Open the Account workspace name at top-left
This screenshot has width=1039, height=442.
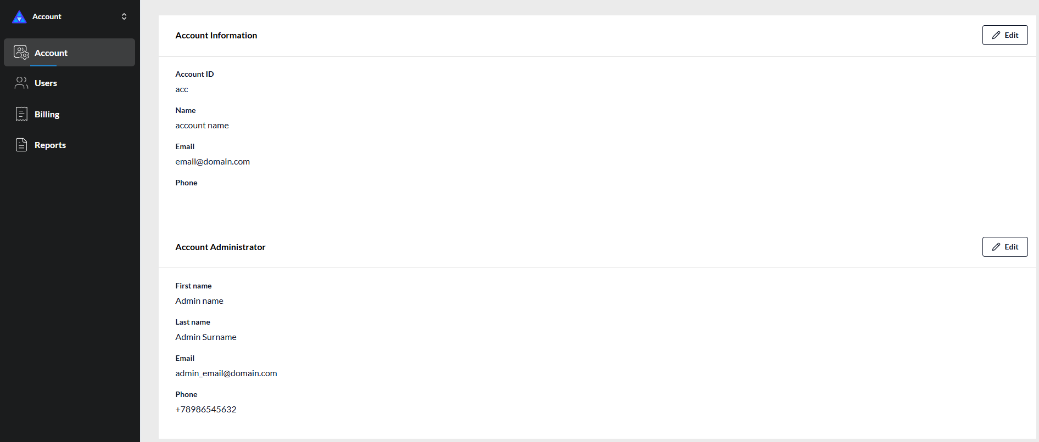pyautogui.click(x=47, y=16)
